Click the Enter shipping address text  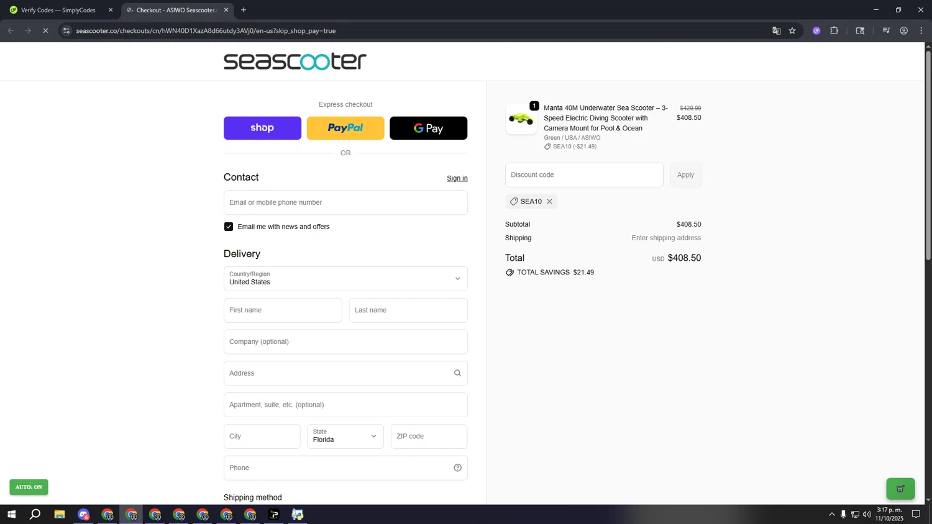(x=666, y=238)
